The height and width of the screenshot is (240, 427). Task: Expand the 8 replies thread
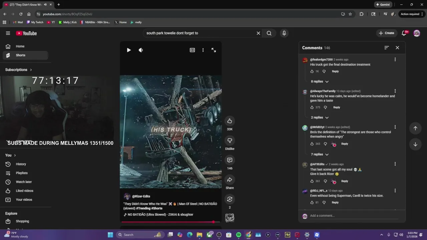click(x=320, y=82)
